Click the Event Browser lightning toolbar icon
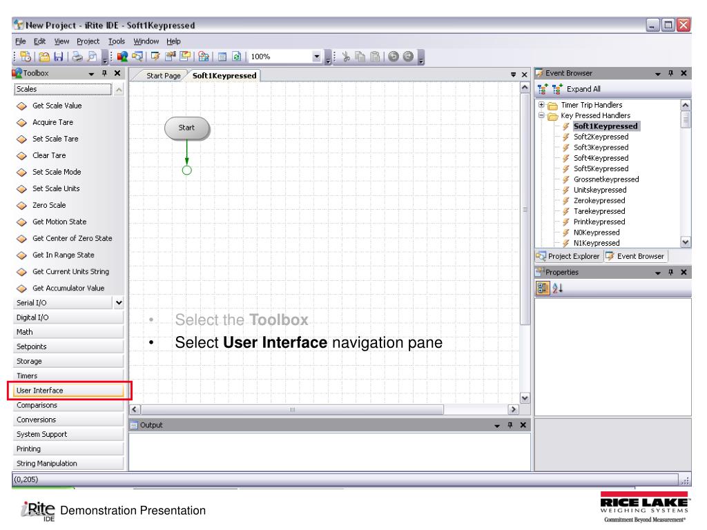Image resolution: width=707 pixels, height=530 pixels. pyautogui.click(x=155, y=57)
